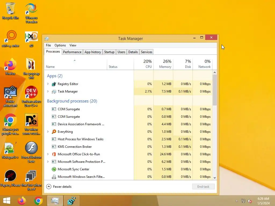Sort by the Name column header
The width and height of the screenshot is (275, 206).
tap(75, 64)
